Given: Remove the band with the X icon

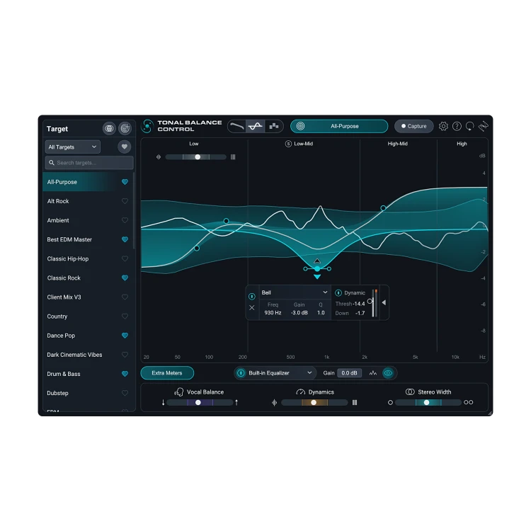Looking at the screenshot, I should point(251,307).
